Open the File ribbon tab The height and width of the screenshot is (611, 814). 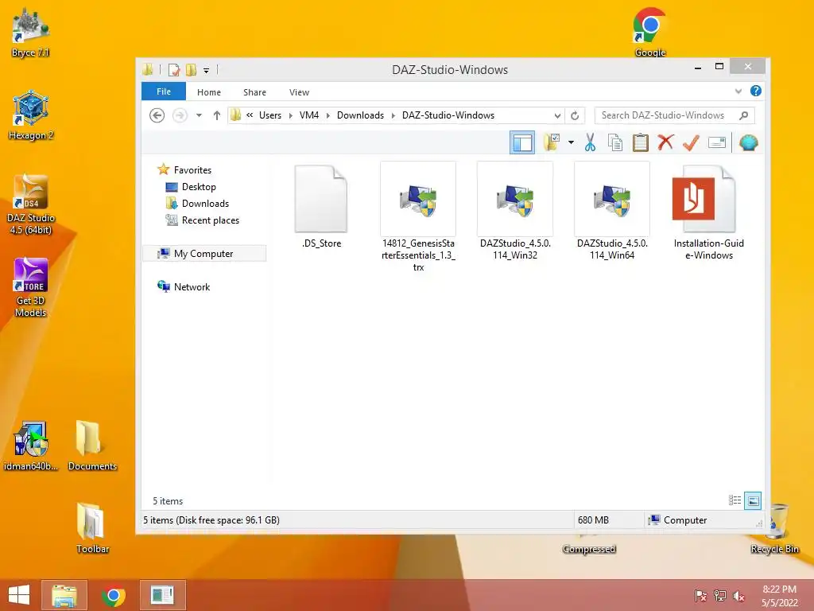tap(164, 91)
